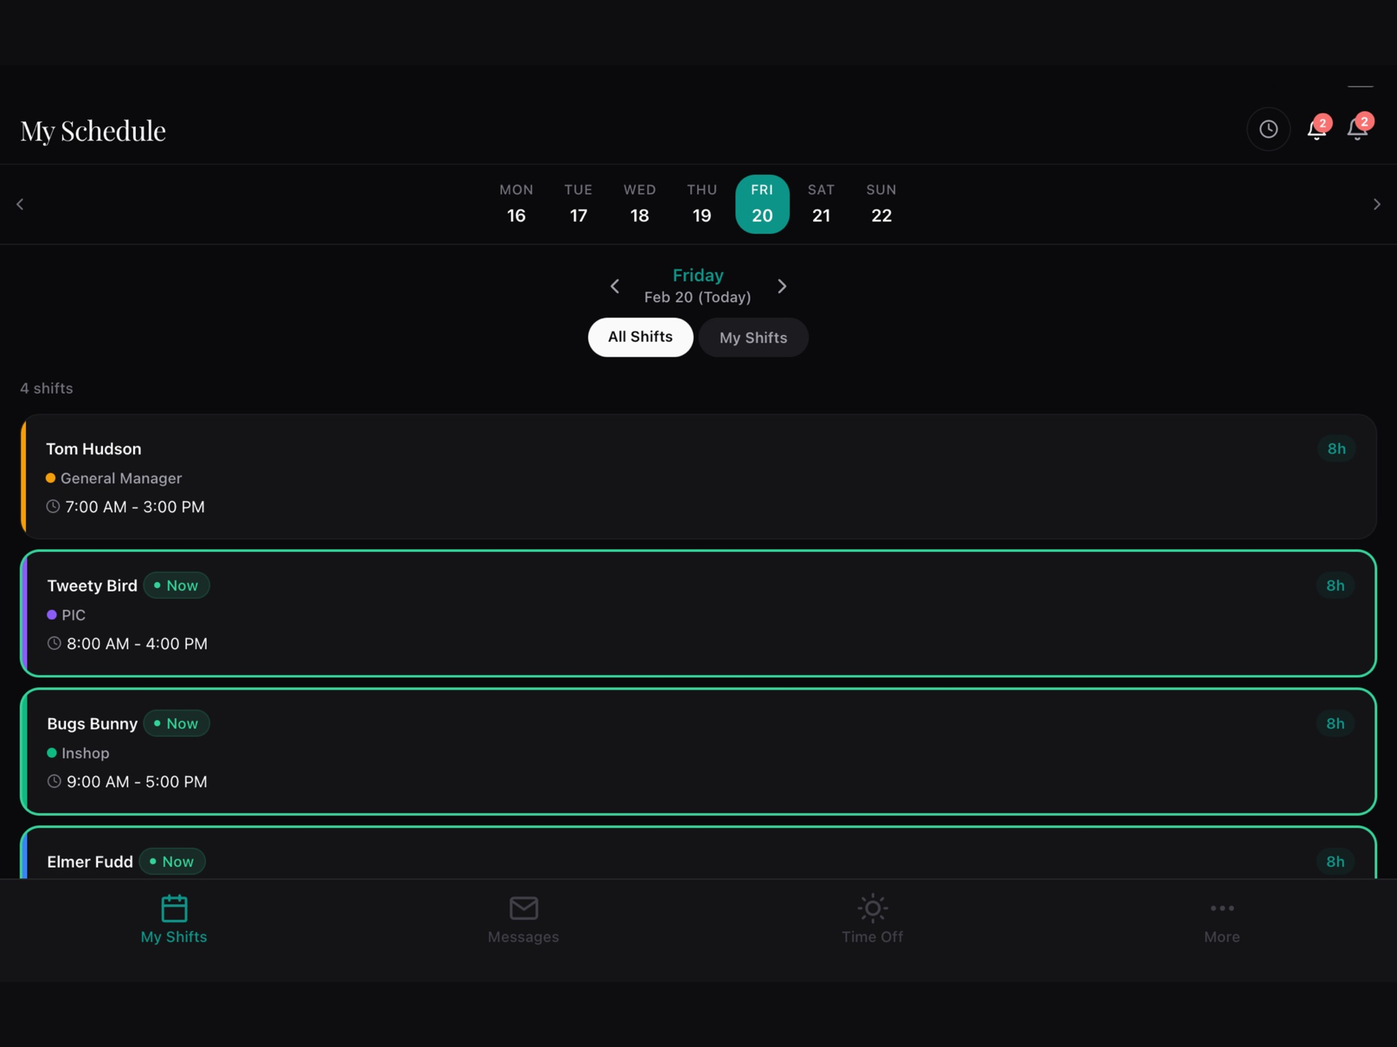Go to next day chevron beside Friday

(782, 286)
